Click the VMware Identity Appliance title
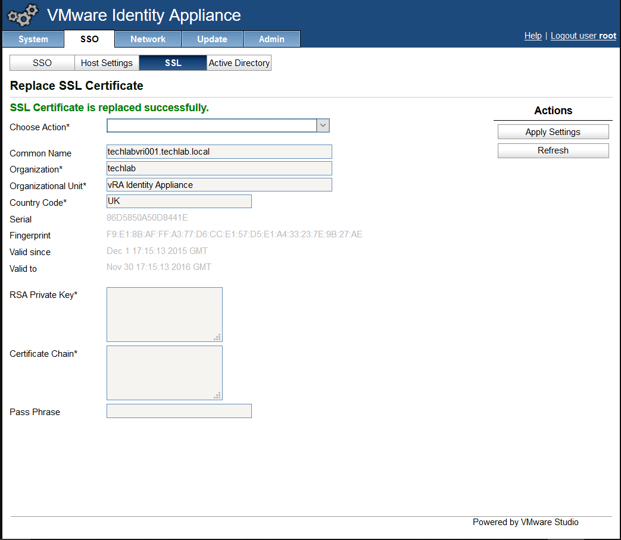This screenshot has width=621, height=540. 143,15
